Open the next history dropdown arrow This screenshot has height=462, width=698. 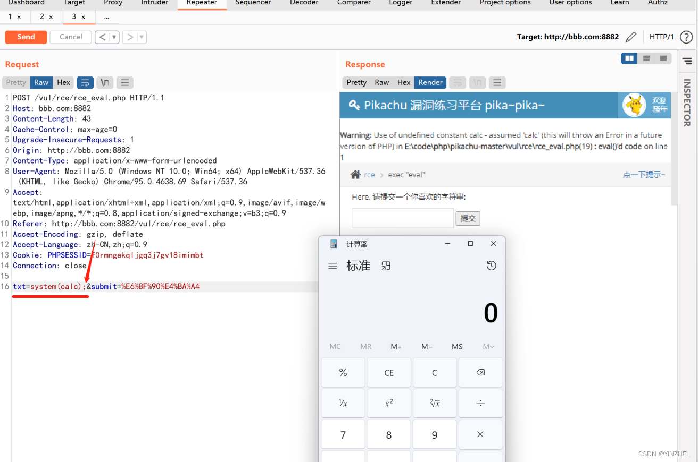(x=142, y=37)
